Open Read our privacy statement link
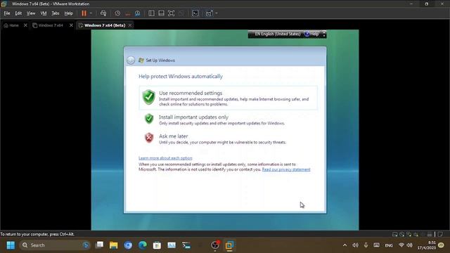Viewport: 450px width, 253px height. point(286,169)
